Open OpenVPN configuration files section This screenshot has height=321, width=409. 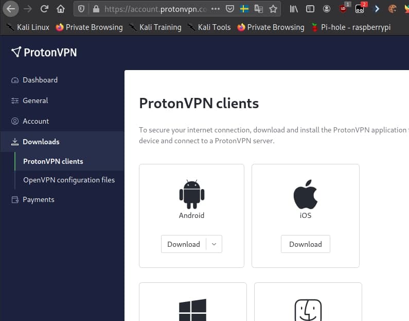[69, 180]
